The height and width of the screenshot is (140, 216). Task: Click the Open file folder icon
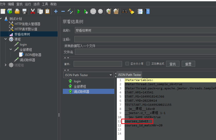(17, 11)
